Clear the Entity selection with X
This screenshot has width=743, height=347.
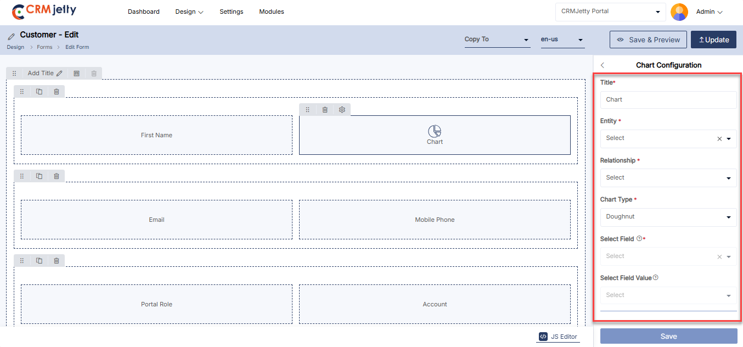point(719,139)
